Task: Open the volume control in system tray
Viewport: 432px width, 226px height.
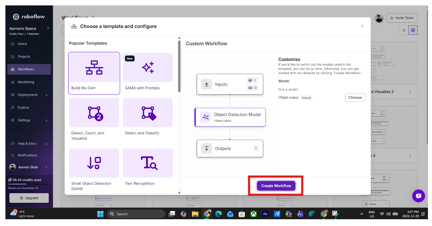Action: 388,214
